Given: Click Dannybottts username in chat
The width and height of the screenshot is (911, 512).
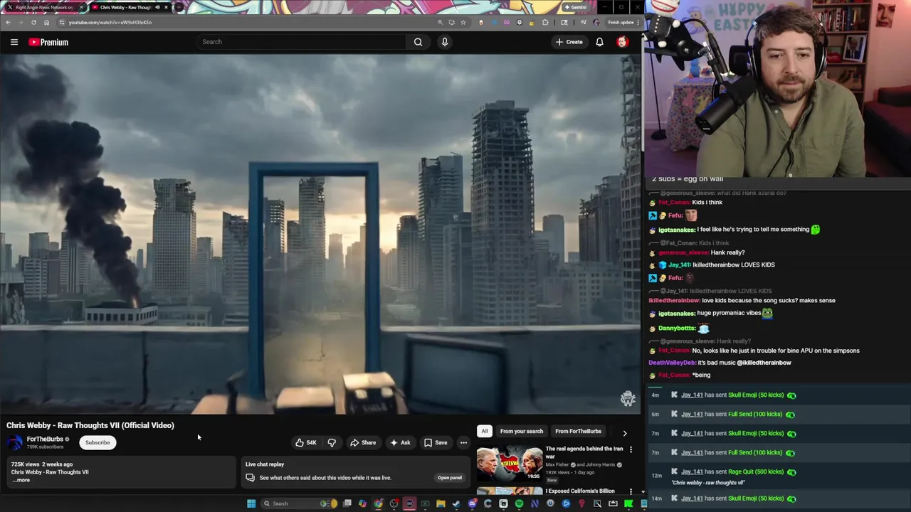Looking at the screenshot, I should (x=677, y=329).
